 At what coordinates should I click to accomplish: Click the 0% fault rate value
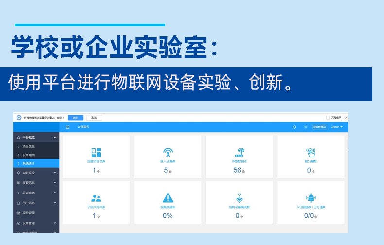[x=168, y=216]
